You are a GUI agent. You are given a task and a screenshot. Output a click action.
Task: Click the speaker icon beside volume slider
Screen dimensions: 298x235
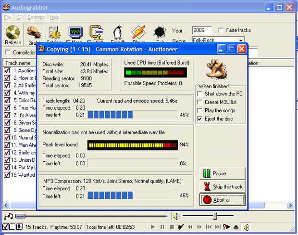[x=176, y=216]
